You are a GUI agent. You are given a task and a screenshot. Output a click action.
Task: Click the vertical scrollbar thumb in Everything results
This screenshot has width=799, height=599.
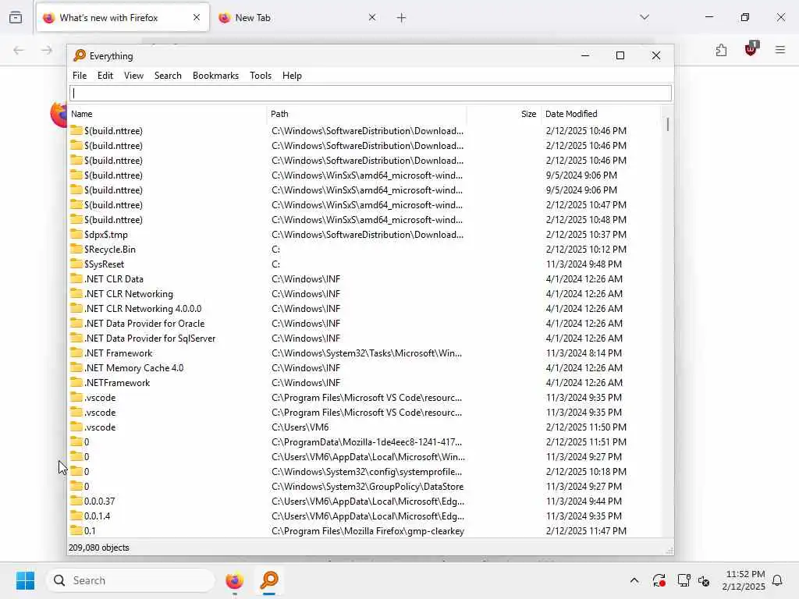click(668, 124)
